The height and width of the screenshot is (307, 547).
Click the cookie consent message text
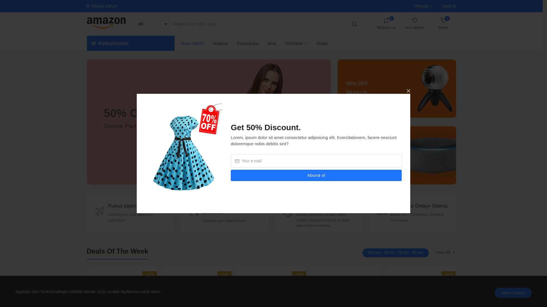pos(88,292)
